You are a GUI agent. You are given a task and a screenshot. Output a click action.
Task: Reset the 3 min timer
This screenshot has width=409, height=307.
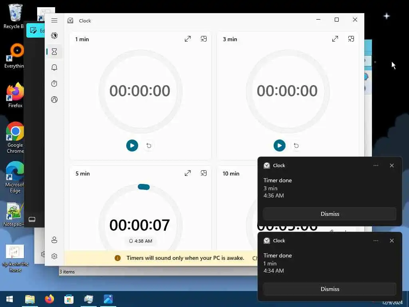point(296,146)
